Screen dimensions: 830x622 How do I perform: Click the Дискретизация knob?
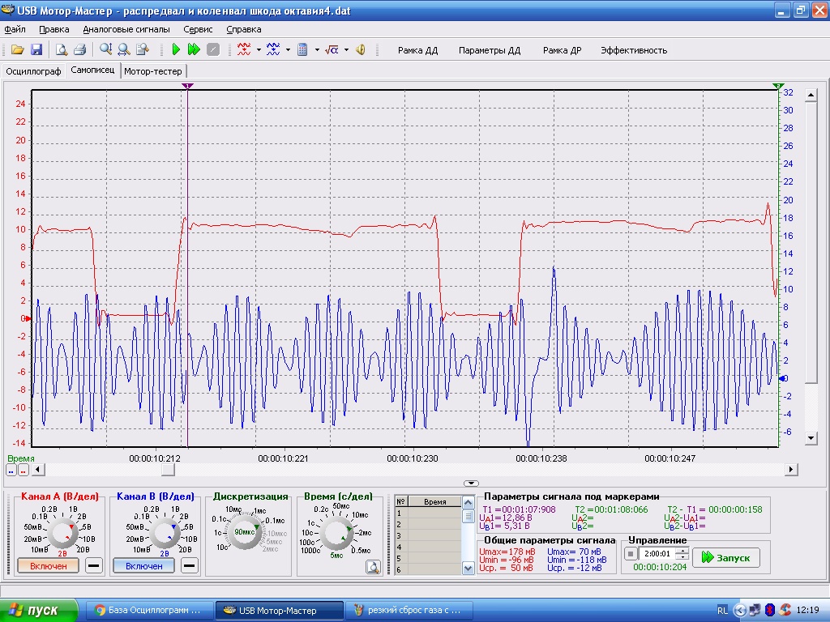(245, 532)
